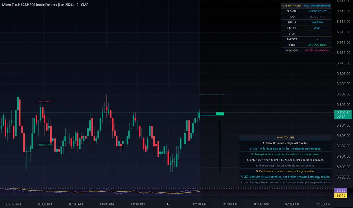The width and height of the screenshot is (353, 208).
Task: Select the CYBERTRADER header cell
Action: [x=292, y=6]
